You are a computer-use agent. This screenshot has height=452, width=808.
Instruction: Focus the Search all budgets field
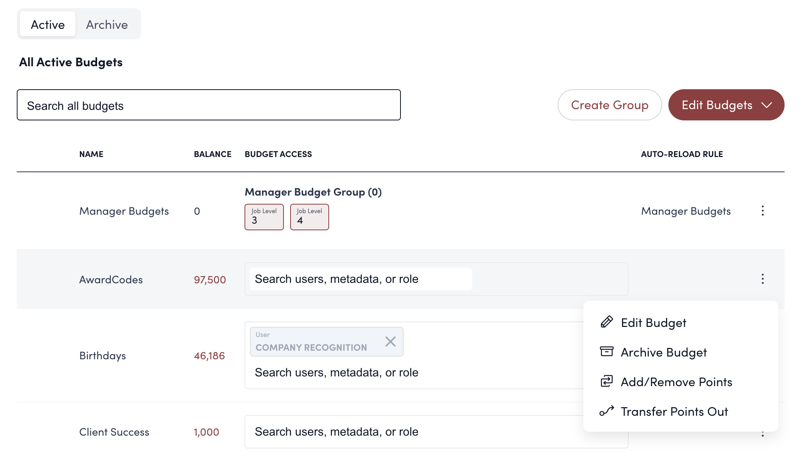[209, 105]
